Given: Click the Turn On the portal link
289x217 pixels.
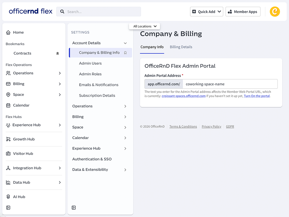Looking at the screenshot, I should coord(257,96).
